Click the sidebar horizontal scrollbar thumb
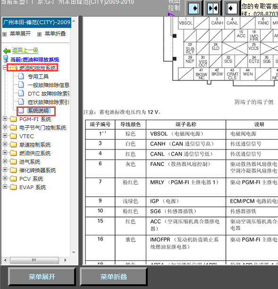 tap(34, 260)
